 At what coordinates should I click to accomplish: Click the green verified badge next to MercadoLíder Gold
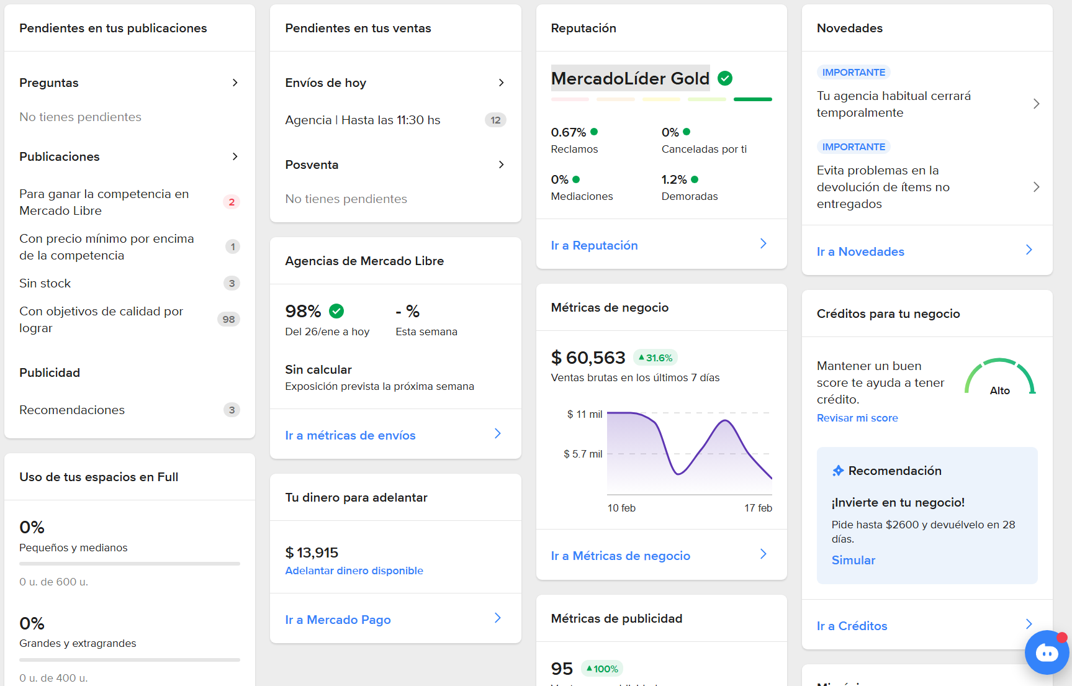725,78
